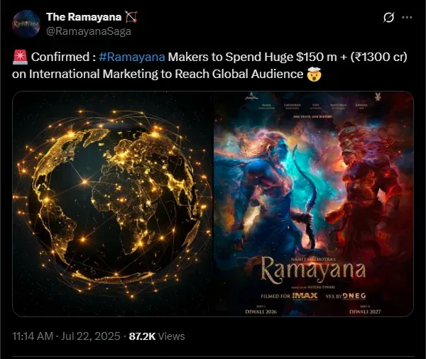Screen dimensions: 426x359
Task: Click the DNEG logo on the poster
Action: [354, 296]
